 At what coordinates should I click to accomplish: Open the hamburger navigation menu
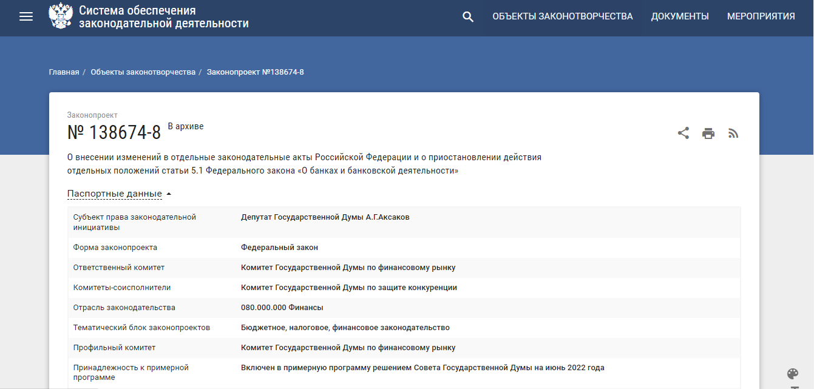click(26, 17)
